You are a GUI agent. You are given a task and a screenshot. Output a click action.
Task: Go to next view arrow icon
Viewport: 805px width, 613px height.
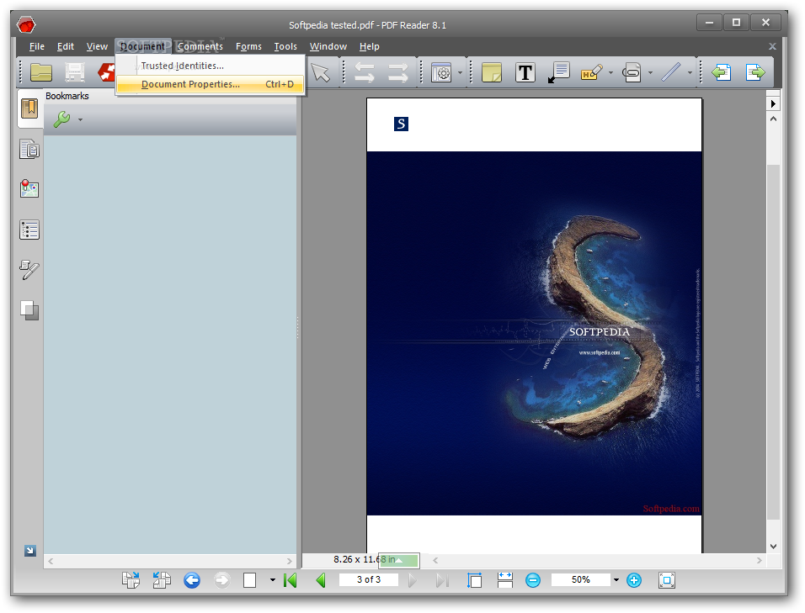398,72
